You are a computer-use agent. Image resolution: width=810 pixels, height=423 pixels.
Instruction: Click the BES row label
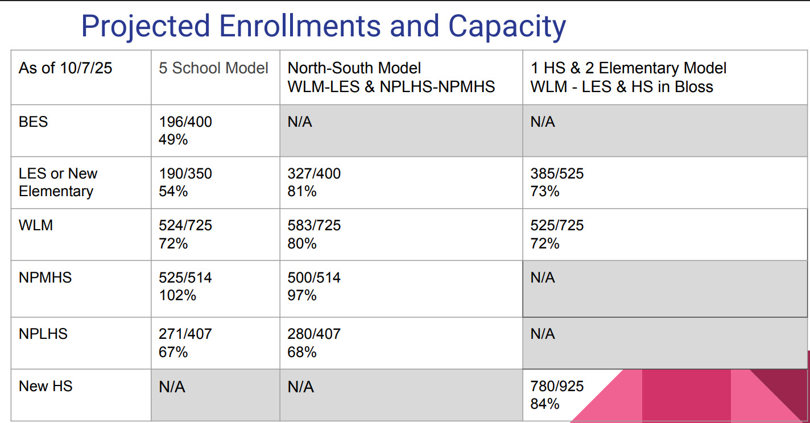tap(34, 122)
